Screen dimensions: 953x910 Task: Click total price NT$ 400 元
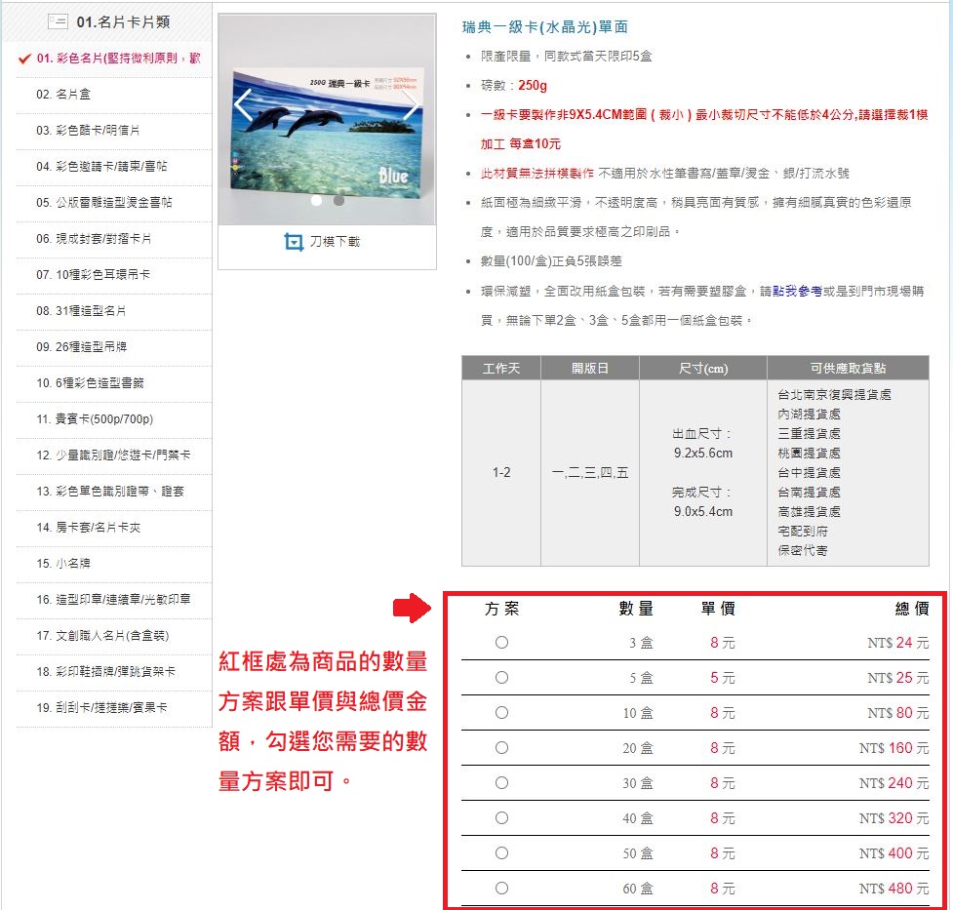click(894, 853)
